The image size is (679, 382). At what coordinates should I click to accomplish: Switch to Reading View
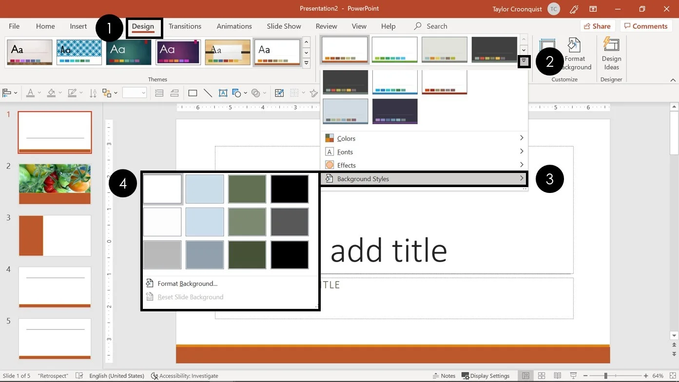558,376
